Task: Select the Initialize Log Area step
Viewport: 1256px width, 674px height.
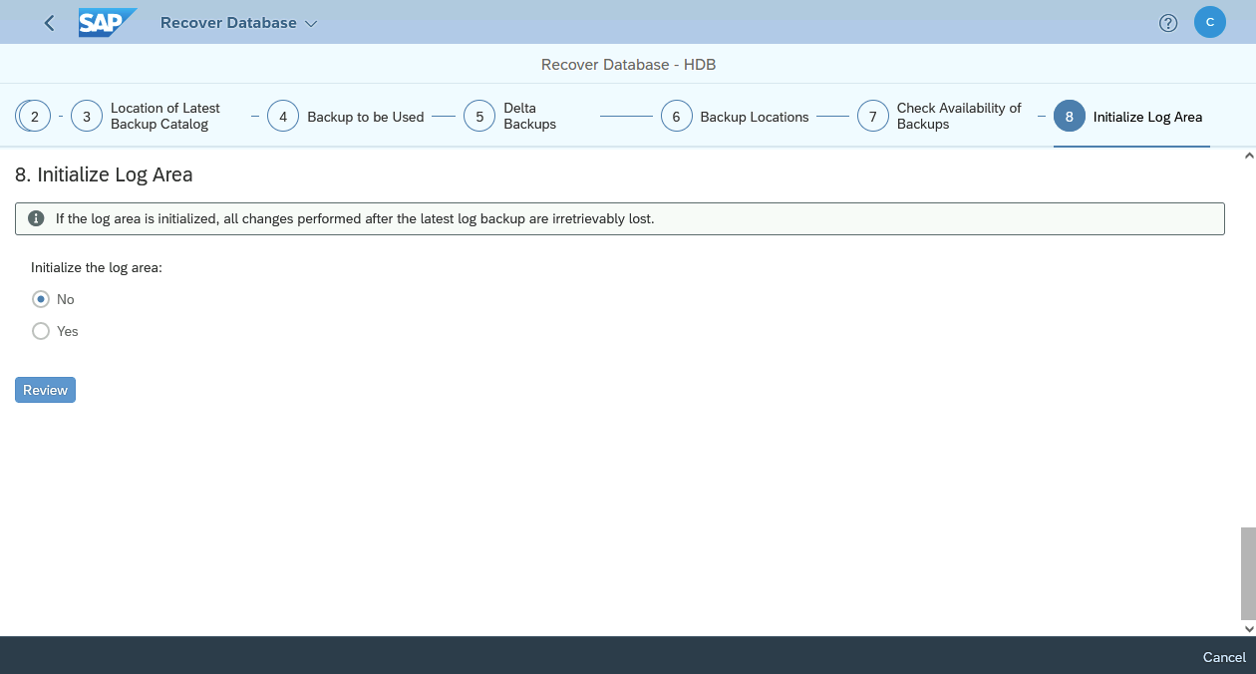Action: (1069, 116)
